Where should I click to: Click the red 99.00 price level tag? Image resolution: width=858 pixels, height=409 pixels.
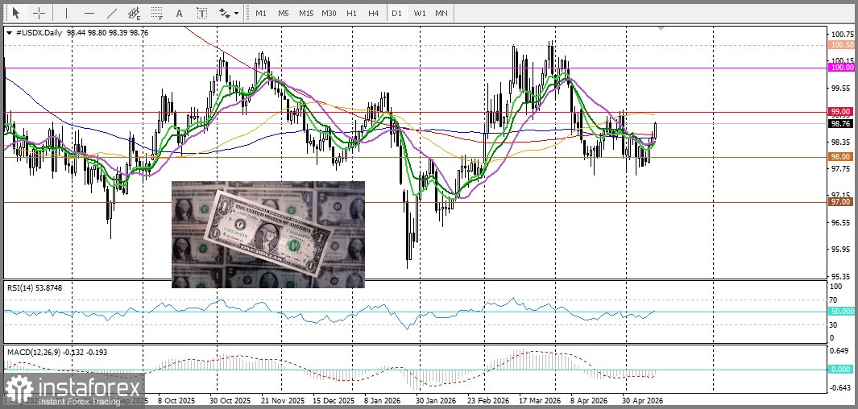pos(842,112)
